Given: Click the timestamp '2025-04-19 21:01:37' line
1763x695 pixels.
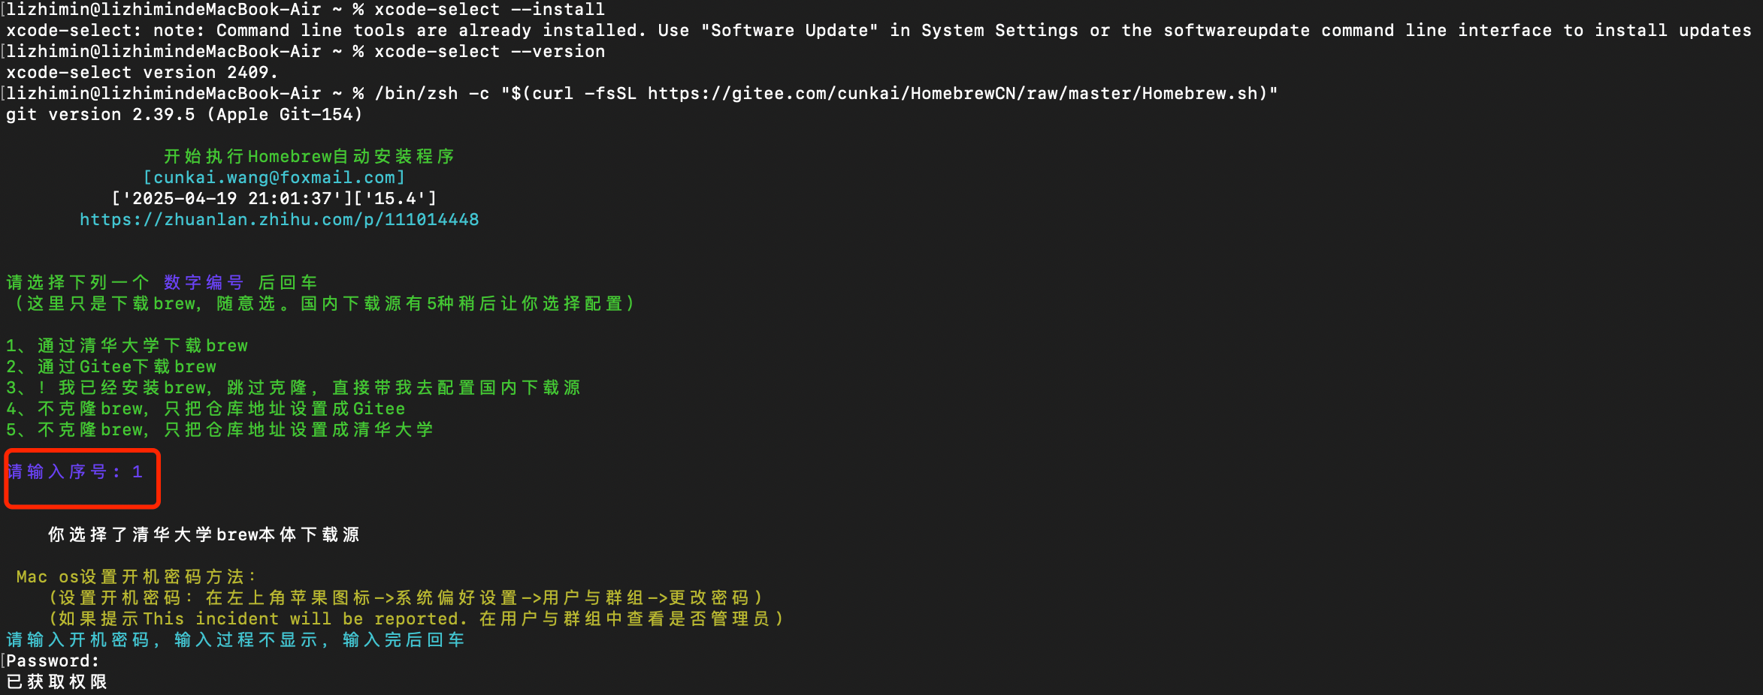Looking at the screenshot, I should click(x=274, y=199).
